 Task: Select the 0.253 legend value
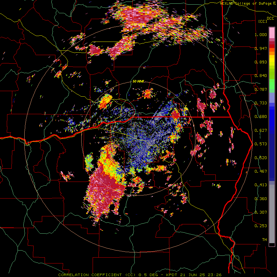(261, 226)
